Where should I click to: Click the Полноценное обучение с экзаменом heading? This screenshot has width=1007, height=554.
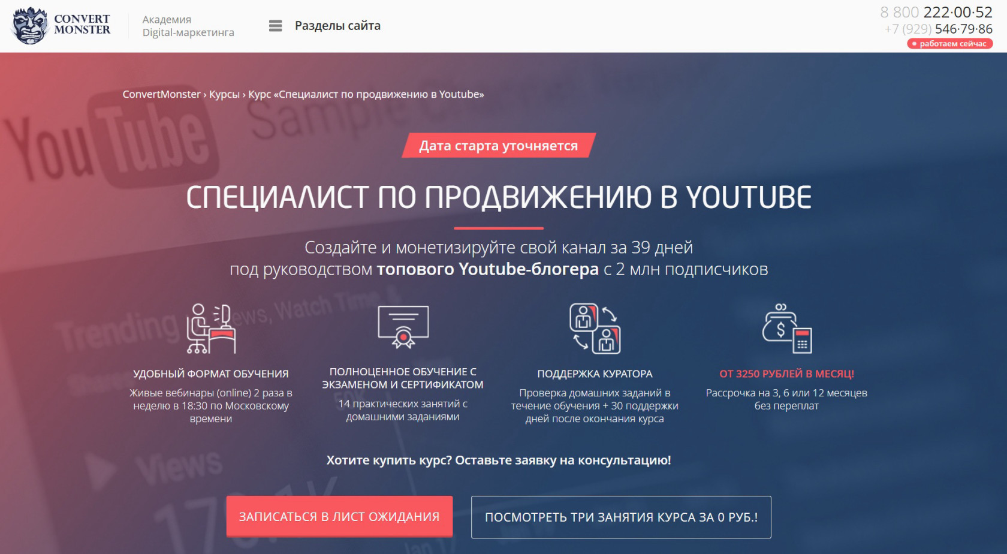(403, 378)
